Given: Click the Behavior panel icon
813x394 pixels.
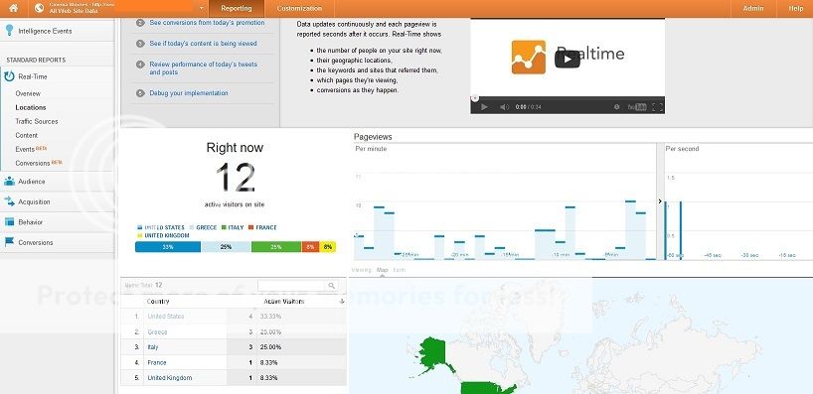Looking at the screenshot, I should 9,221.
